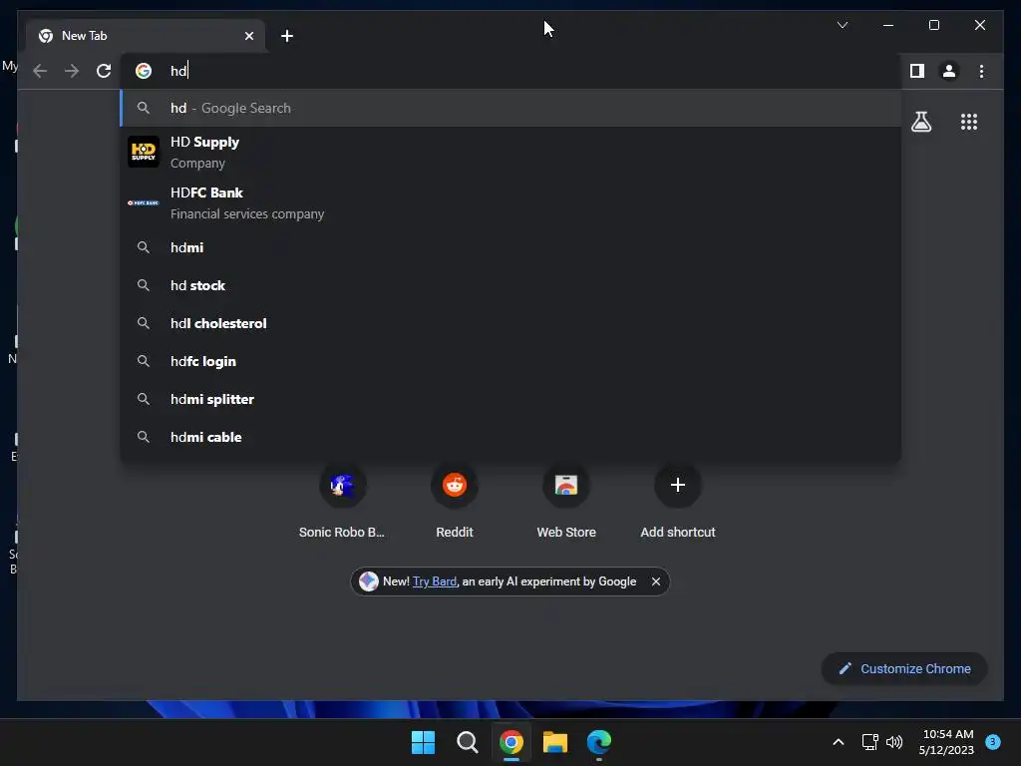Open the Google apps grid

pos(969,122)
